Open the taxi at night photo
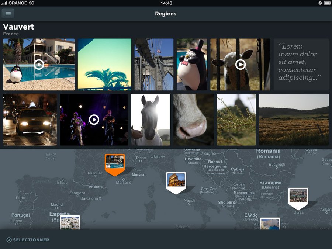This screenshot has height=249, width=332. coord(30,120)
